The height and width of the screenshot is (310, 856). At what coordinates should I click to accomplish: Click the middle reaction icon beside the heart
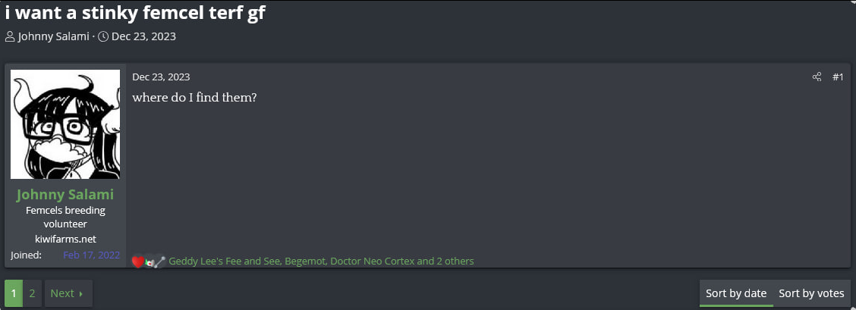pyautogui.click(x=149, y=262)
